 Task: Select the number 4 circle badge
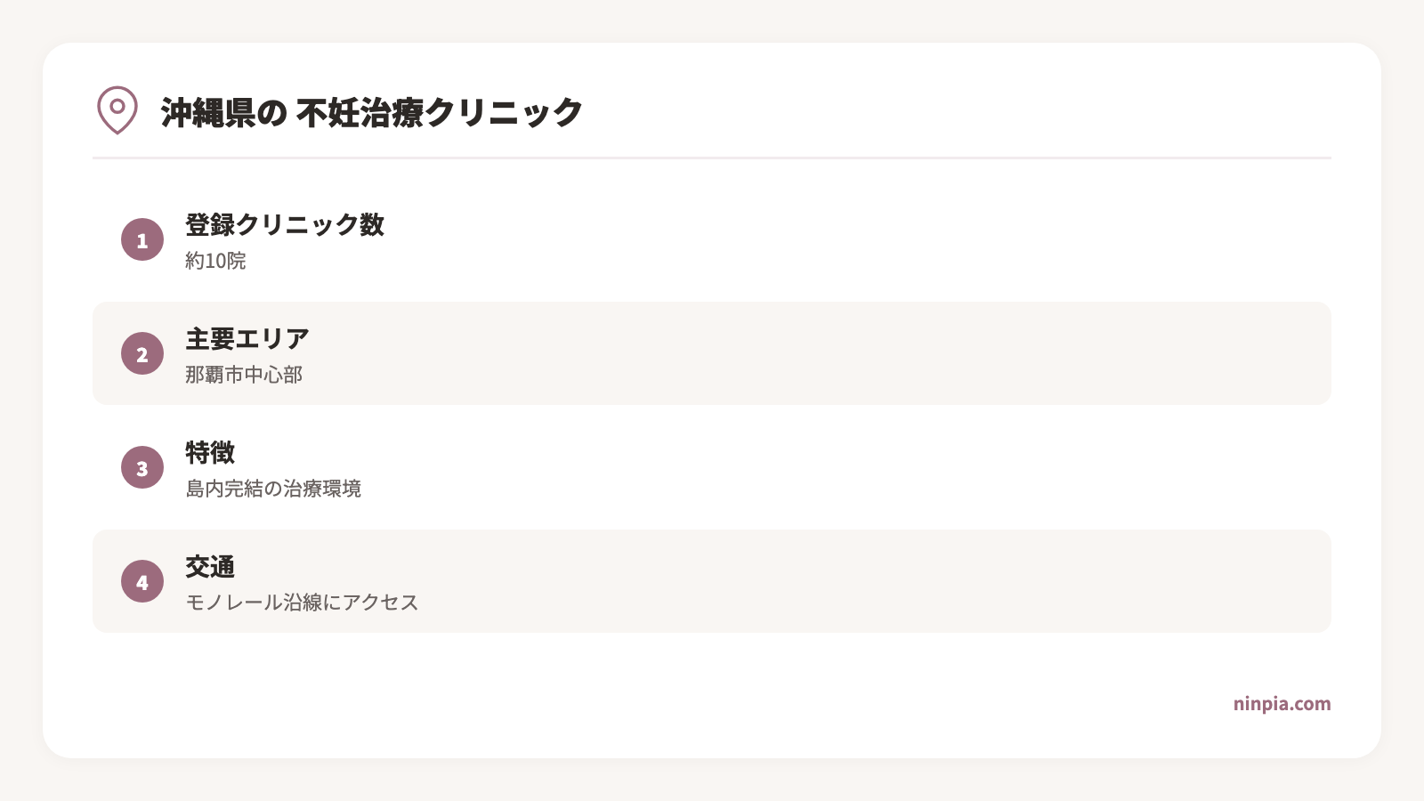click(142, 581)
